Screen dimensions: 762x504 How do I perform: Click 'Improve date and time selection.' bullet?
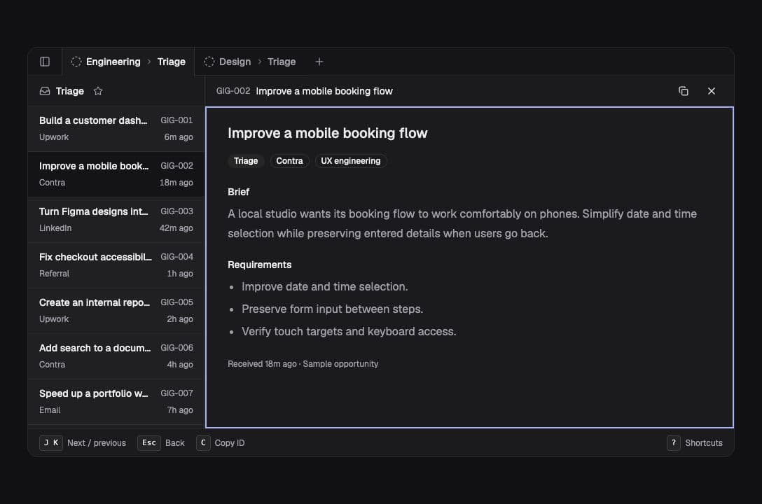(x=325, y=286)
